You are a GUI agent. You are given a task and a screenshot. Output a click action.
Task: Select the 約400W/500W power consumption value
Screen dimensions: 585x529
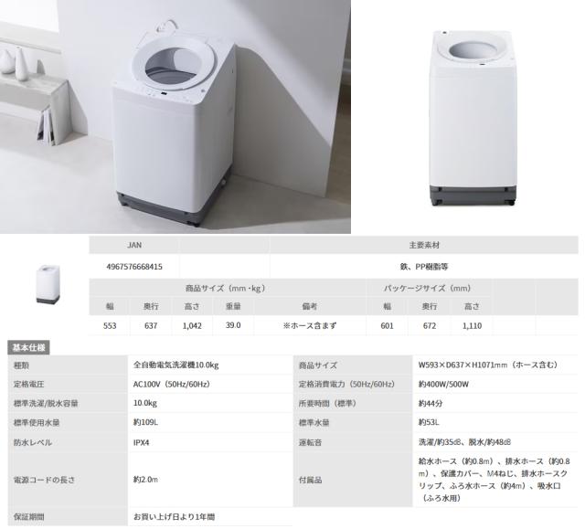pyautogui.click(x=443, y=385)
